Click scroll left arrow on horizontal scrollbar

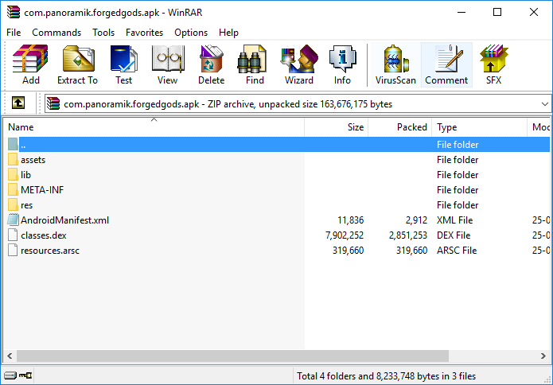[10, 356]
